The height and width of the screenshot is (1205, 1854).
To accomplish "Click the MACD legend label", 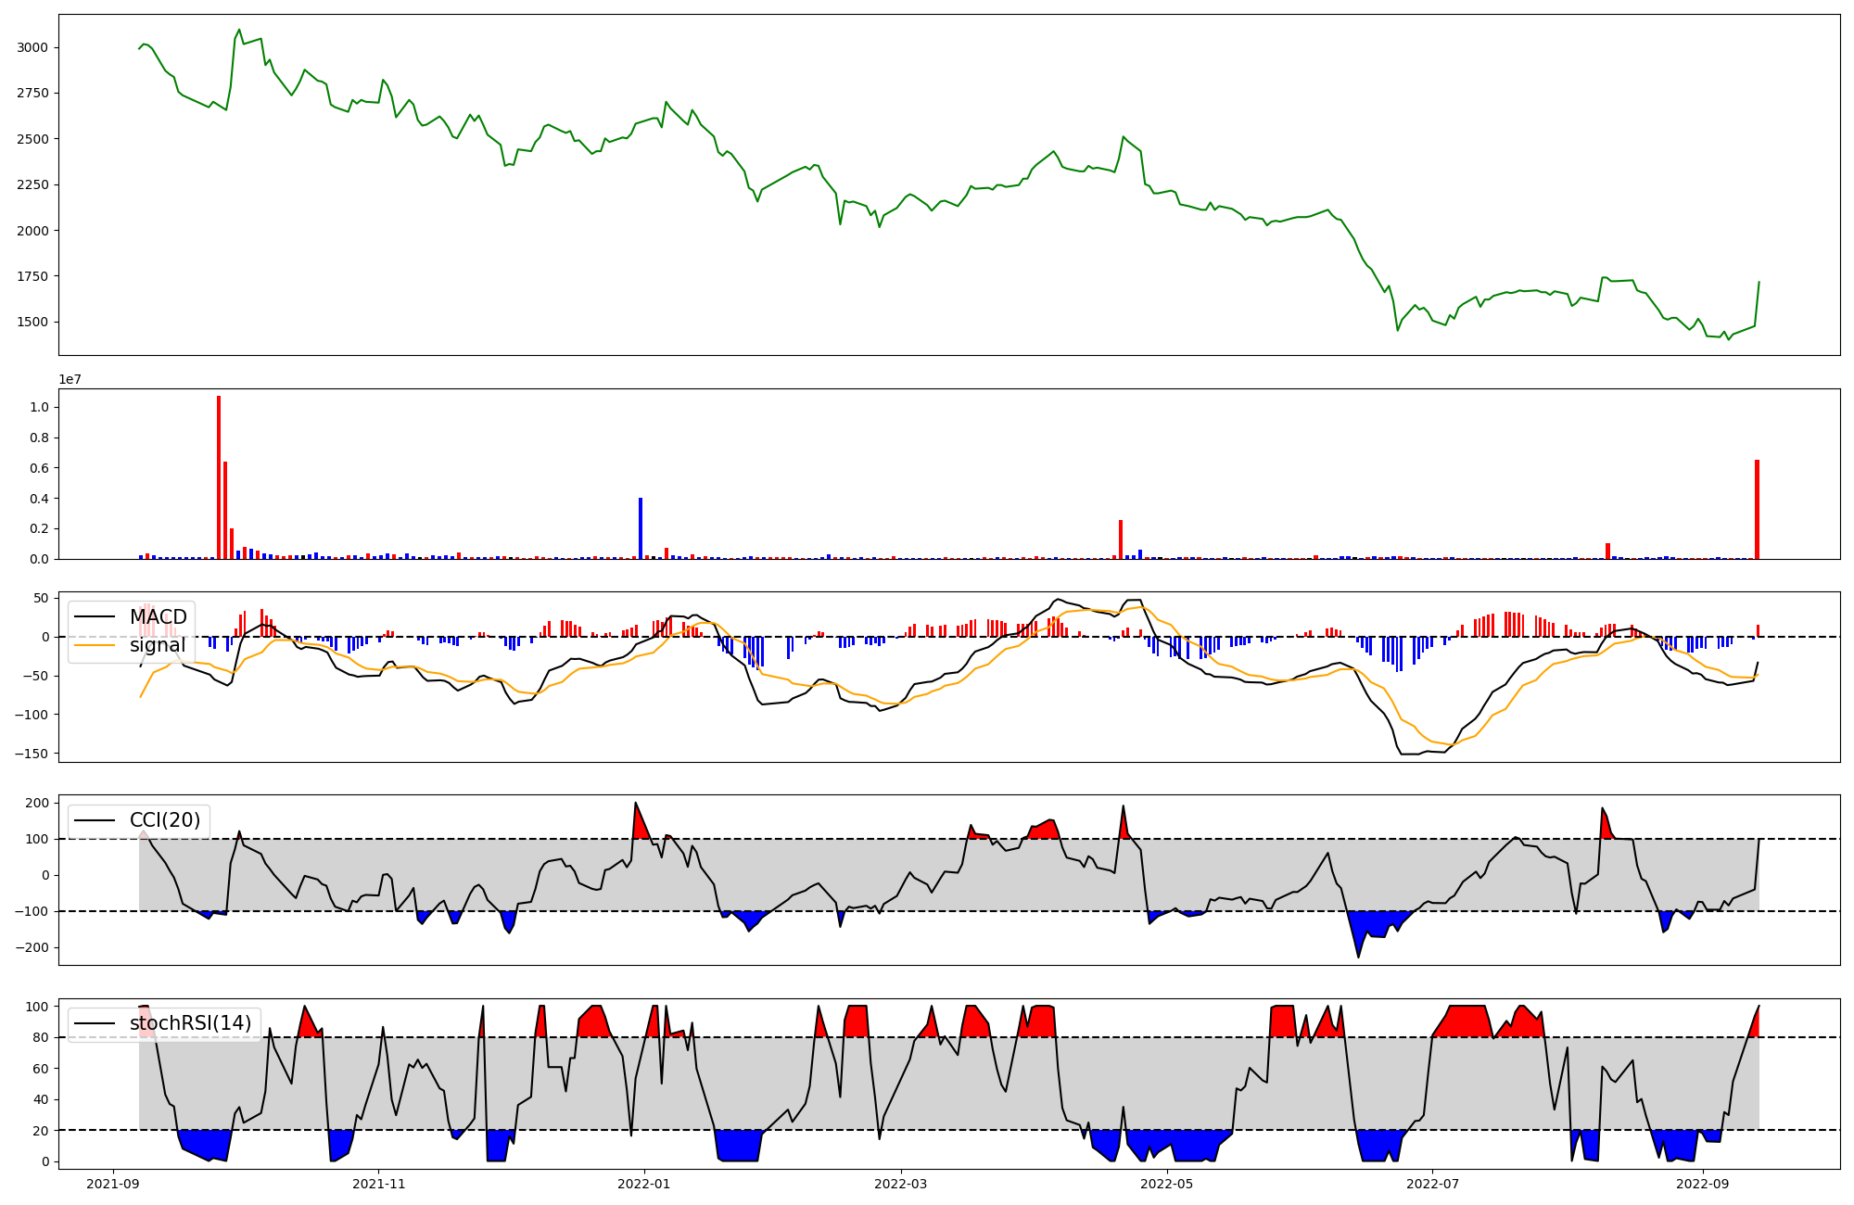I will click(x=158, y=617).
